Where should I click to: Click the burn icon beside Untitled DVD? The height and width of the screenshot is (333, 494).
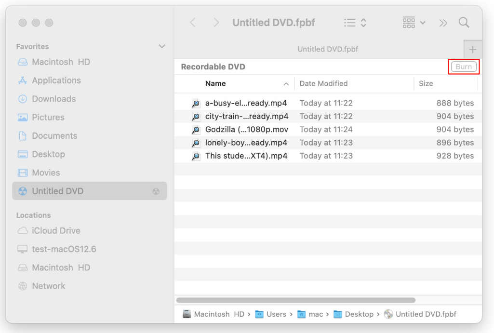(156, 191)
